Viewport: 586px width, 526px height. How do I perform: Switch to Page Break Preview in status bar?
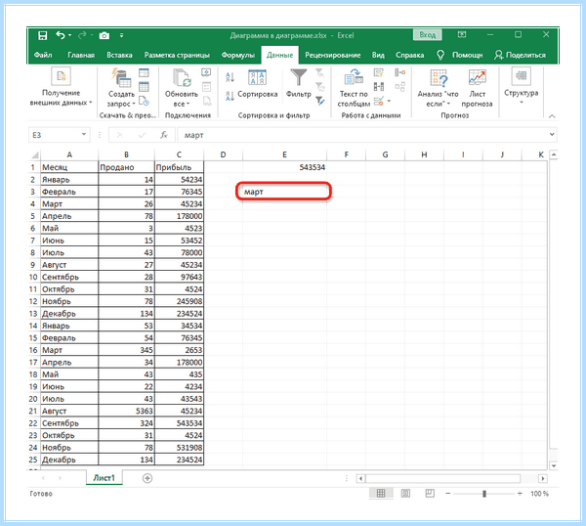pyautogui.click(x=430, y=494)
